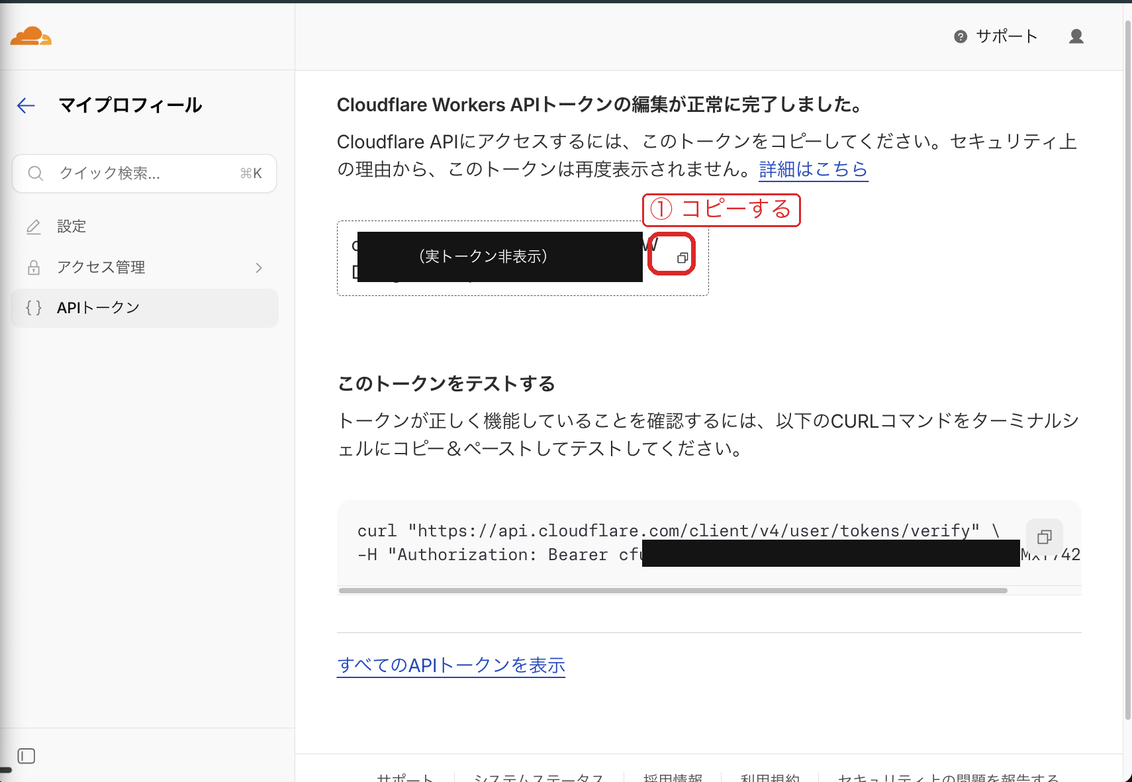Click the lock icon next to アクセス管理
This screenshot has width=1132, height=782.
click(34, 268)
